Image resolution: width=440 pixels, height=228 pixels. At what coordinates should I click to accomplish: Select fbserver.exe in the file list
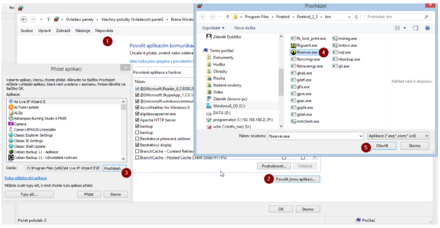click(306, 52)
